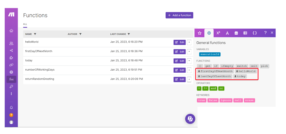
Task: Insert the pink 'true' keyword
Action: pyautogui.click(x=202, y=100)
